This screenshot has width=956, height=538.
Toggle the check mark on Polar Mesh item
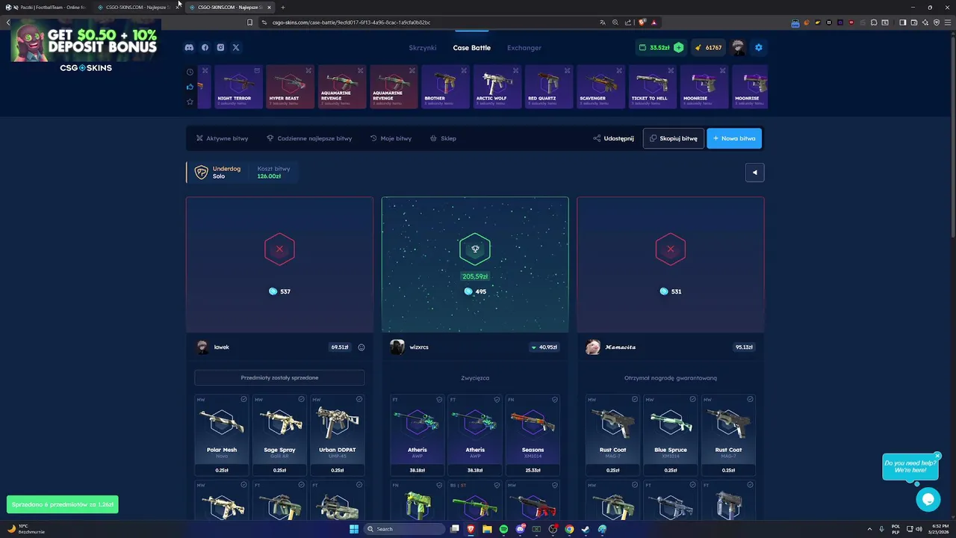tap(243, 400)
